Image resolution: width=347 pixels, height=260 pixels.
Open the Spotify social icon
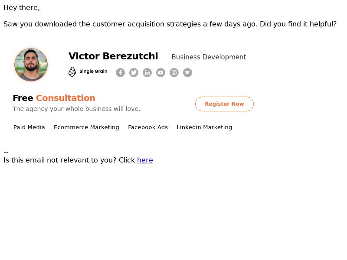(x=187, y=72)
